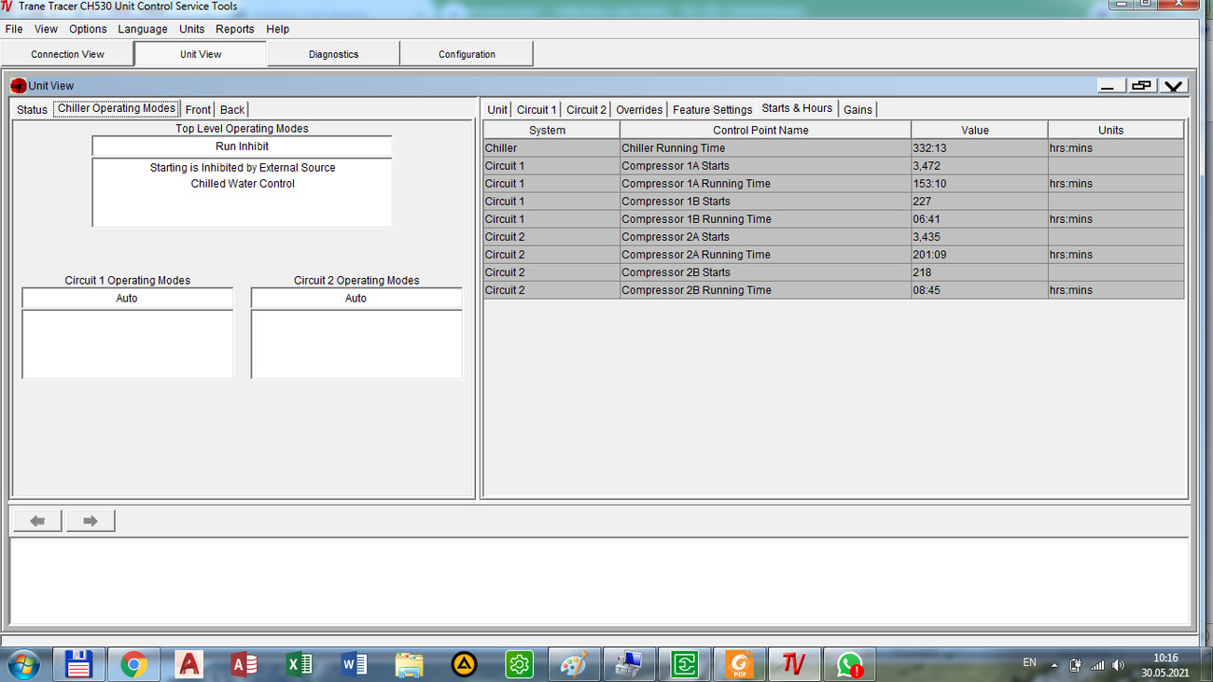Click the Trane Tracer title bar icon
This screenshot has width=1213, height=682.
click(7, 7)
